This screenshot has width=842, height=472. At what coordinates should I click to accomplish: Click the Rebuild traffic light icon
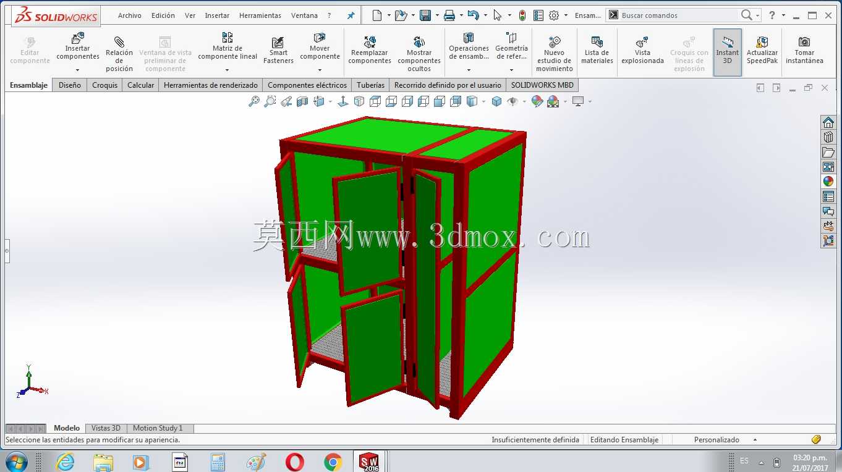(522, 15)
